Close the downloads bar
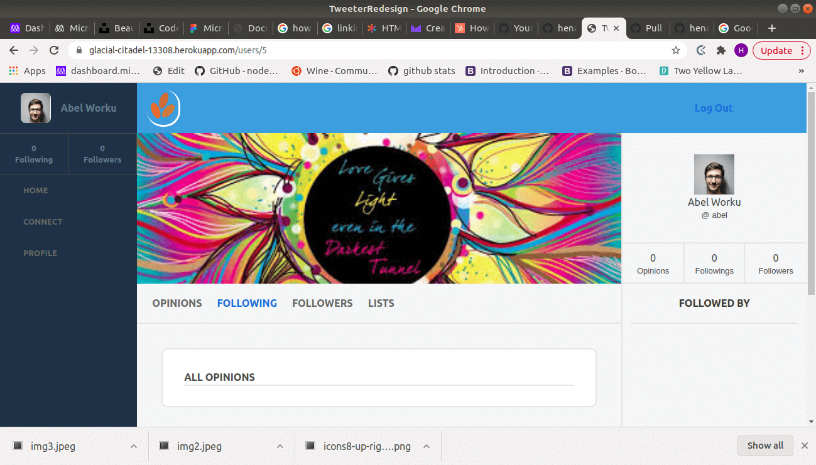816x465 pixels. point(804,446)
